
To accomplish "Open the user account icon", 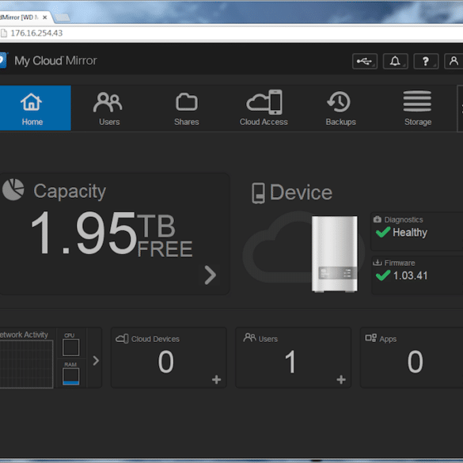I will (454, 62).
